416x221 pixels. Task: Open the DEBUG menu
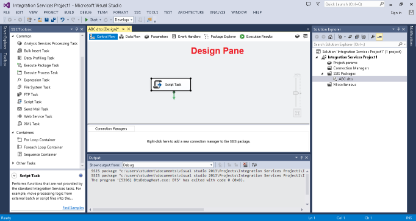pos(85,12)
